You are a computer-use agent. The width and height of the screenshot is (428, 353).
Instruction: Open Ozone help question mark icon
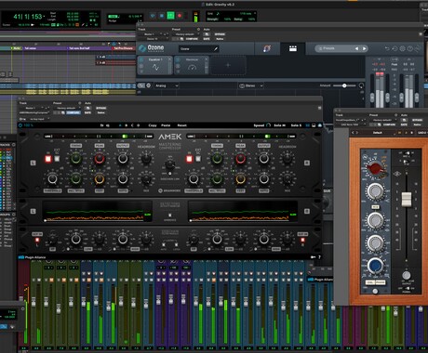(409, 48)
